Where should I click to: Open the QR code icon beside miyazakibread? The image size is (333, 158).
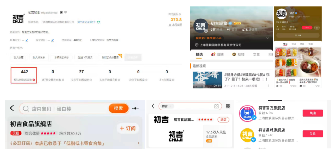coord(61,12)
